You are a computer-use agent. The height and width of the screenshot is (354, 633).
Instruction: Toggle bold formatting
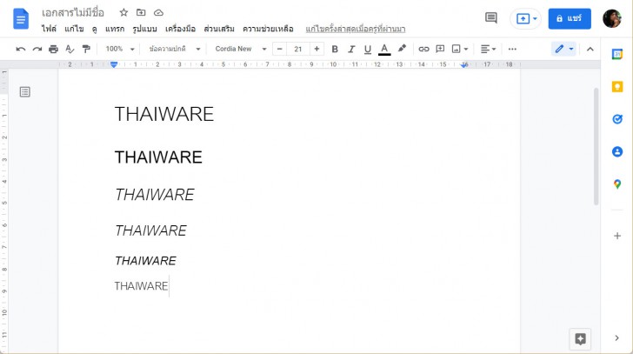click(x=335, y=50)
